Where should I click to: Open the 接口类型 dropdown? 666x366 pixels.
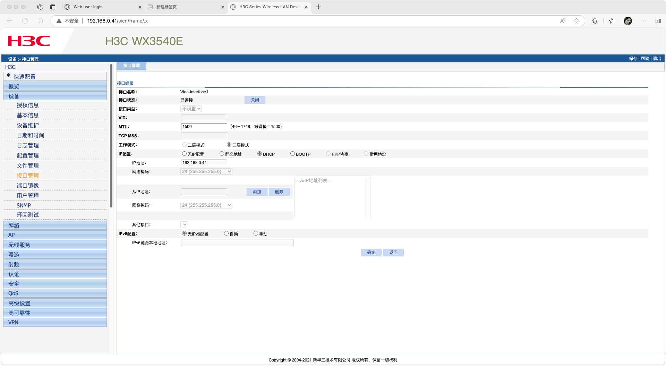point(191,109)
